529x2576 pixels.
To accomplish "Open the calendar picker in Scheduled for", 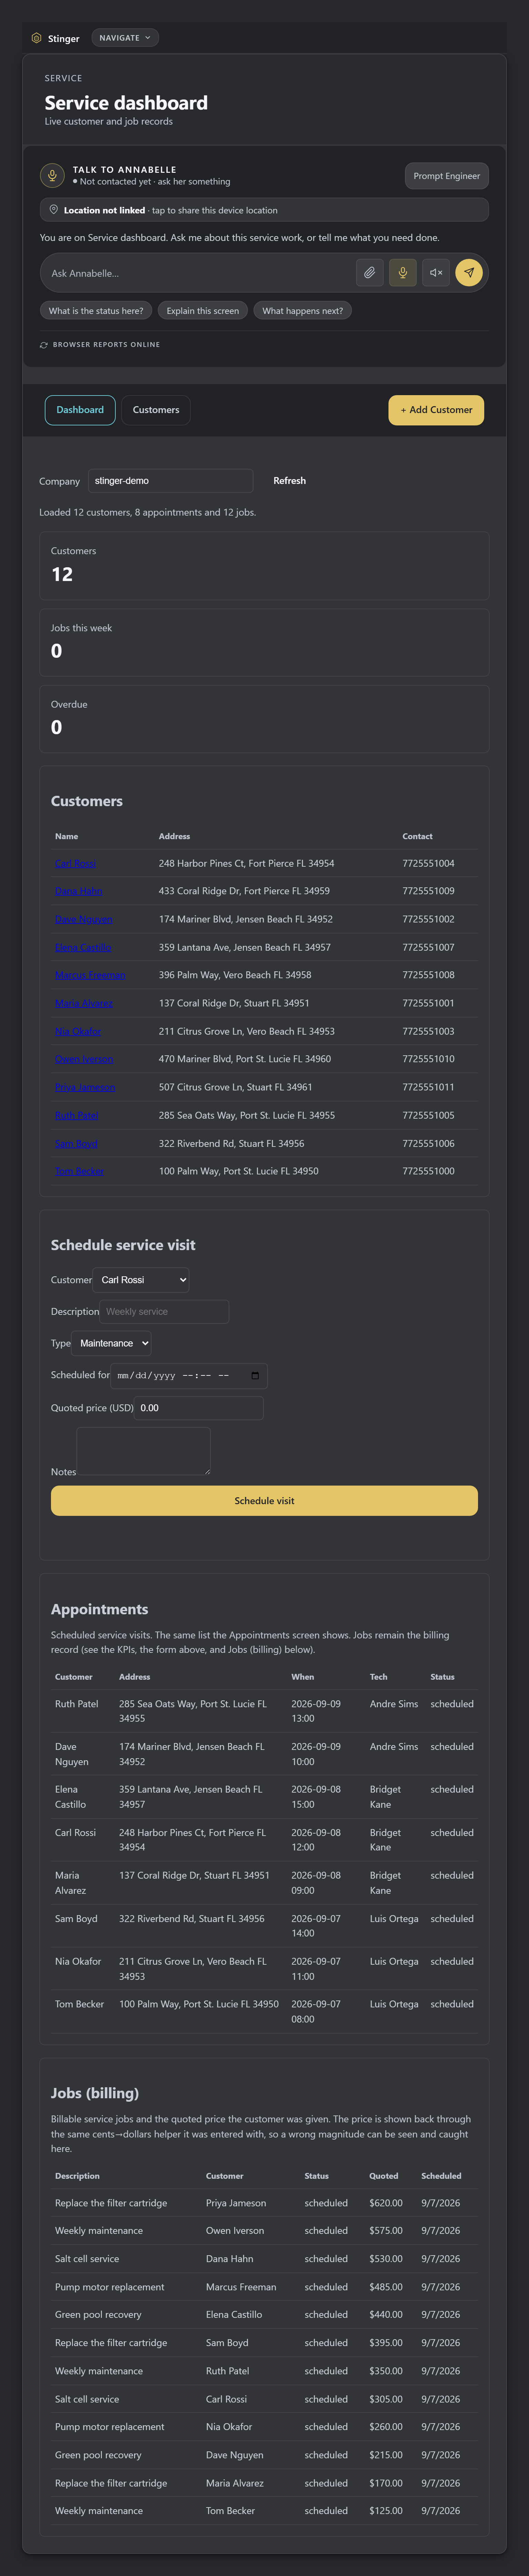I will click(255, 1376).
